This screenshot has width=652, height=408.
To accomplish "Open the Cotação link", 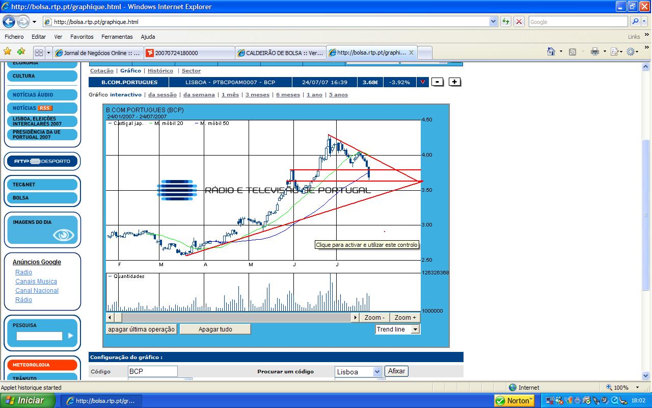I will coord(102,71).
